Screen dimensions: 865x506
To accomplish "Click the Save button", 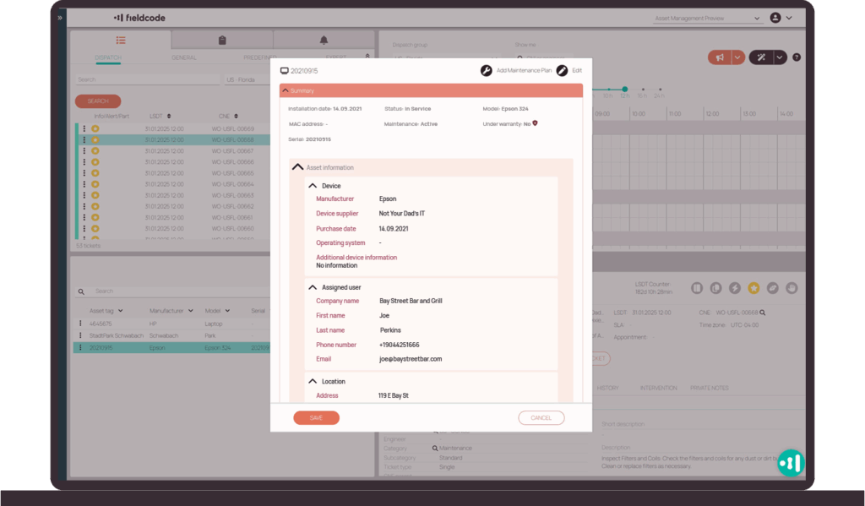I will click(316, 418).
